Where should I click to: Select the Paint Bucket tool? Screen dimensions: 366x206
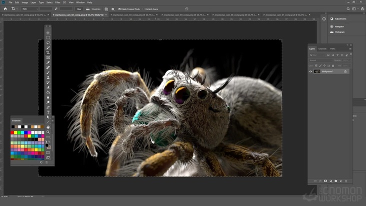[48, 92]
